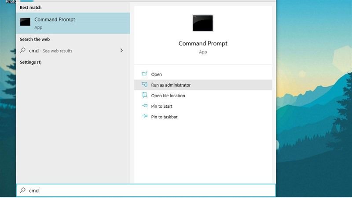Expand the cmd web results arrow
This screenshot has width=352, height=198.
(x=121, y=51)
